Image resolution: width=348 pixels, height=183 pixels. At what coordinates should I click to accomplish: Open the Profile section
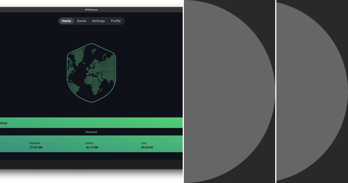coord(116,21)
